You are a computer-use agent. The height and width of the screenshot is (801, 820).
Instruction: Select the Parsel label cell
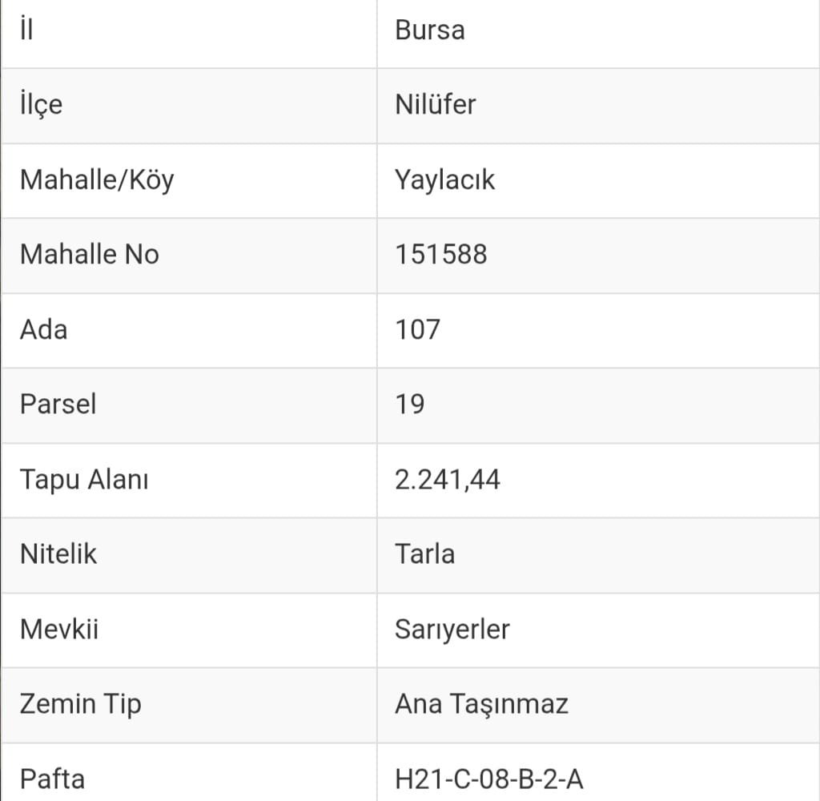[x=58, y=405]
